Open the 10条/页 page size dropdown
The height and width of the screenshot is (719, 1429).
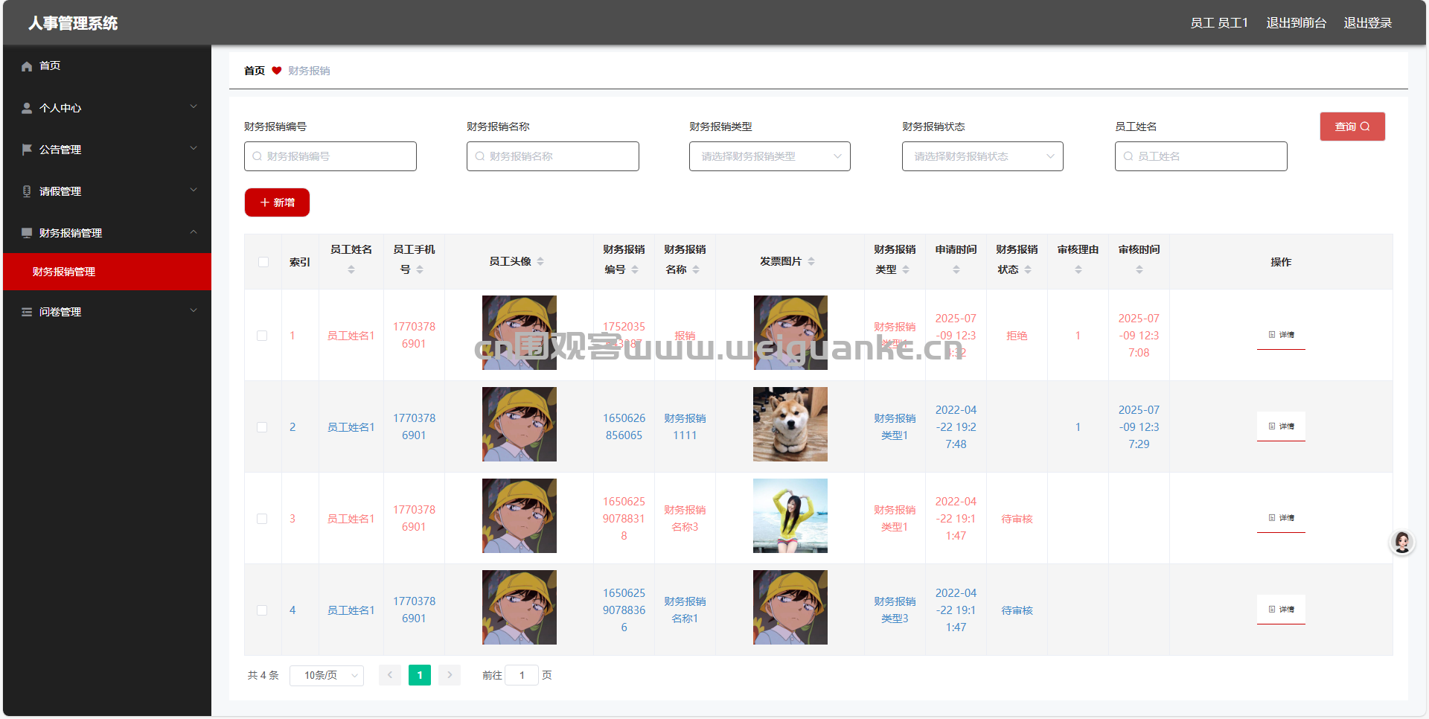(327, 675)
